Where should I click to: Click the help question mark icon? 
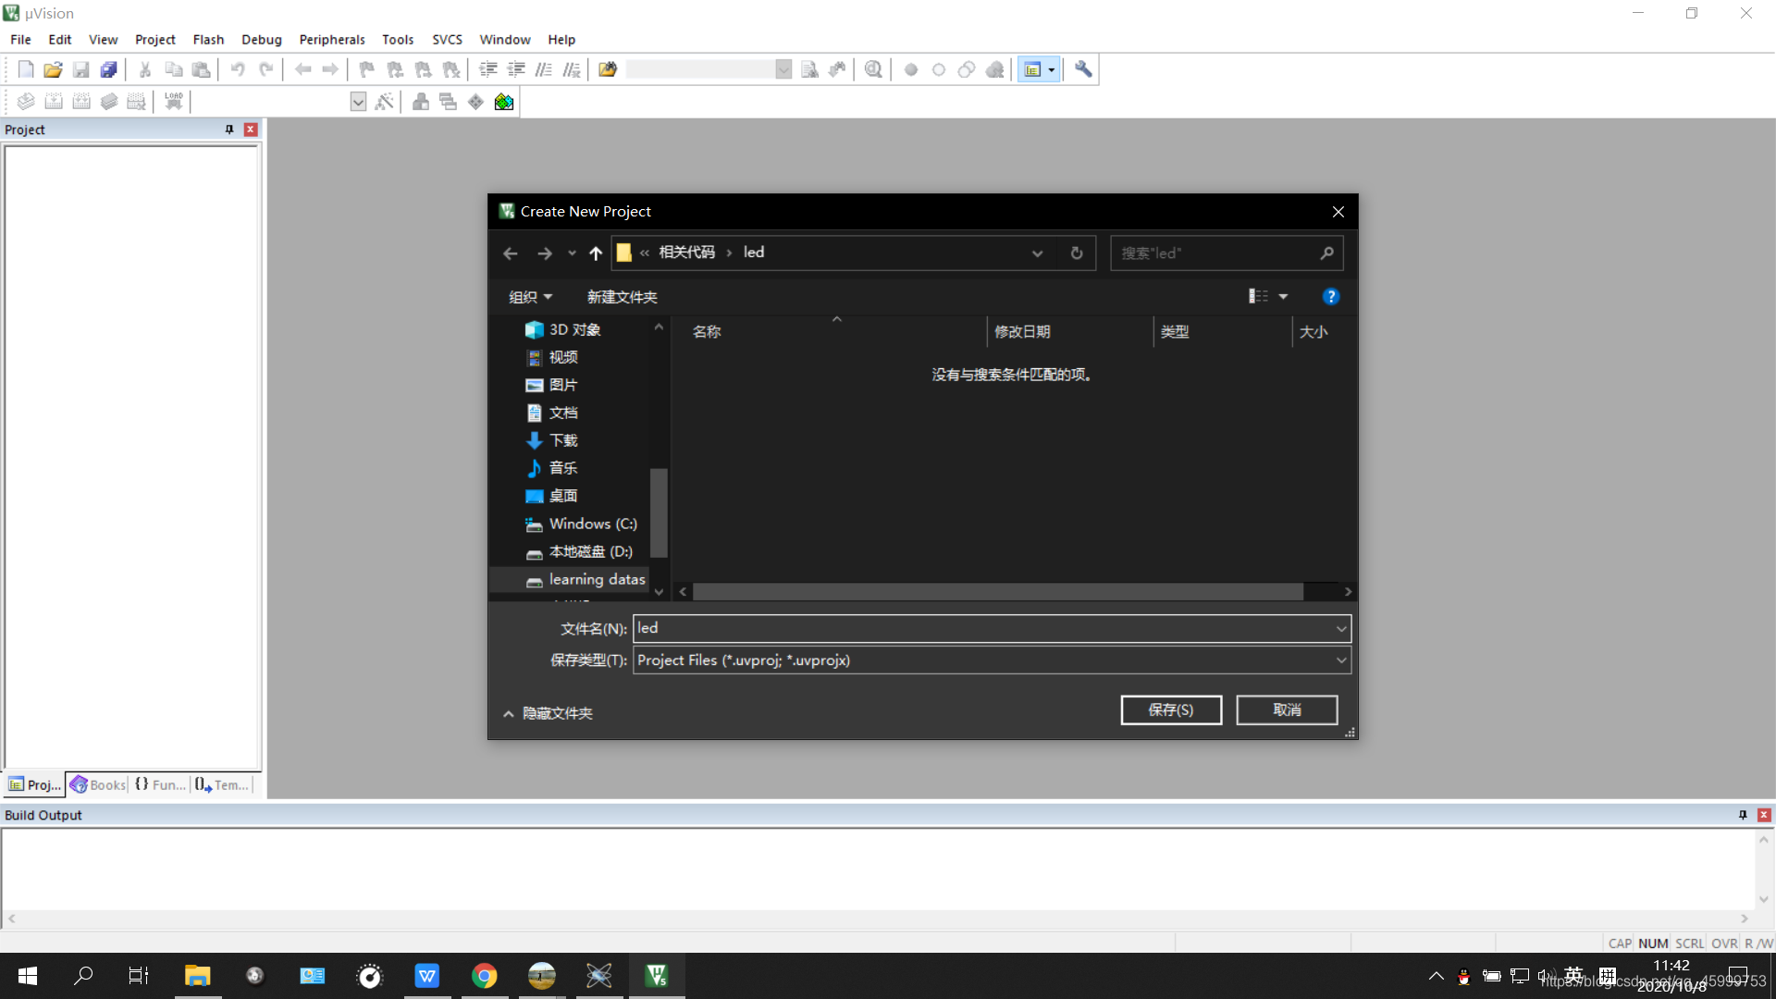(1330, 296)
